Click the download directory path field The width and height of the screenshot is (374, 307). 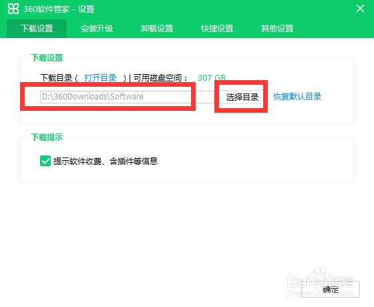click(127, 97)
